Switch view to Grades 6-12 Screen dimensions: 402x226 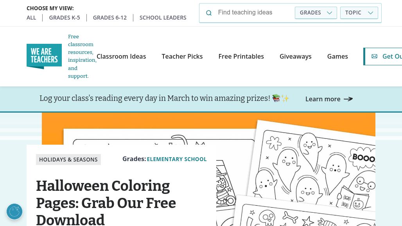click(110, 18)
